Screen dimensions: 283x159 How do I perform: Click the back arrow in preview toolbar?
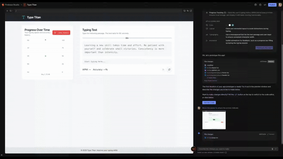[7, 11]
